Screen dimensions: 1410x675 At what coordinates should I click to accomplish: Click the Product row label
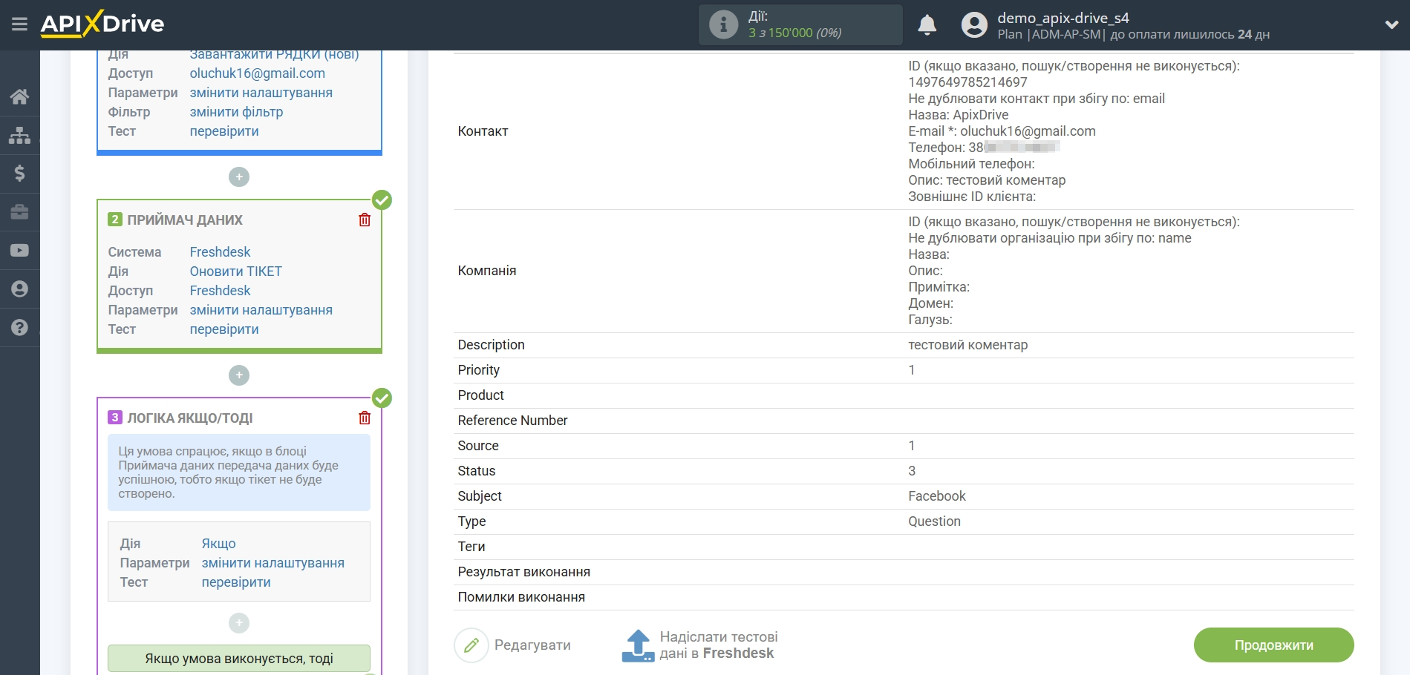[x=480, y=395]
